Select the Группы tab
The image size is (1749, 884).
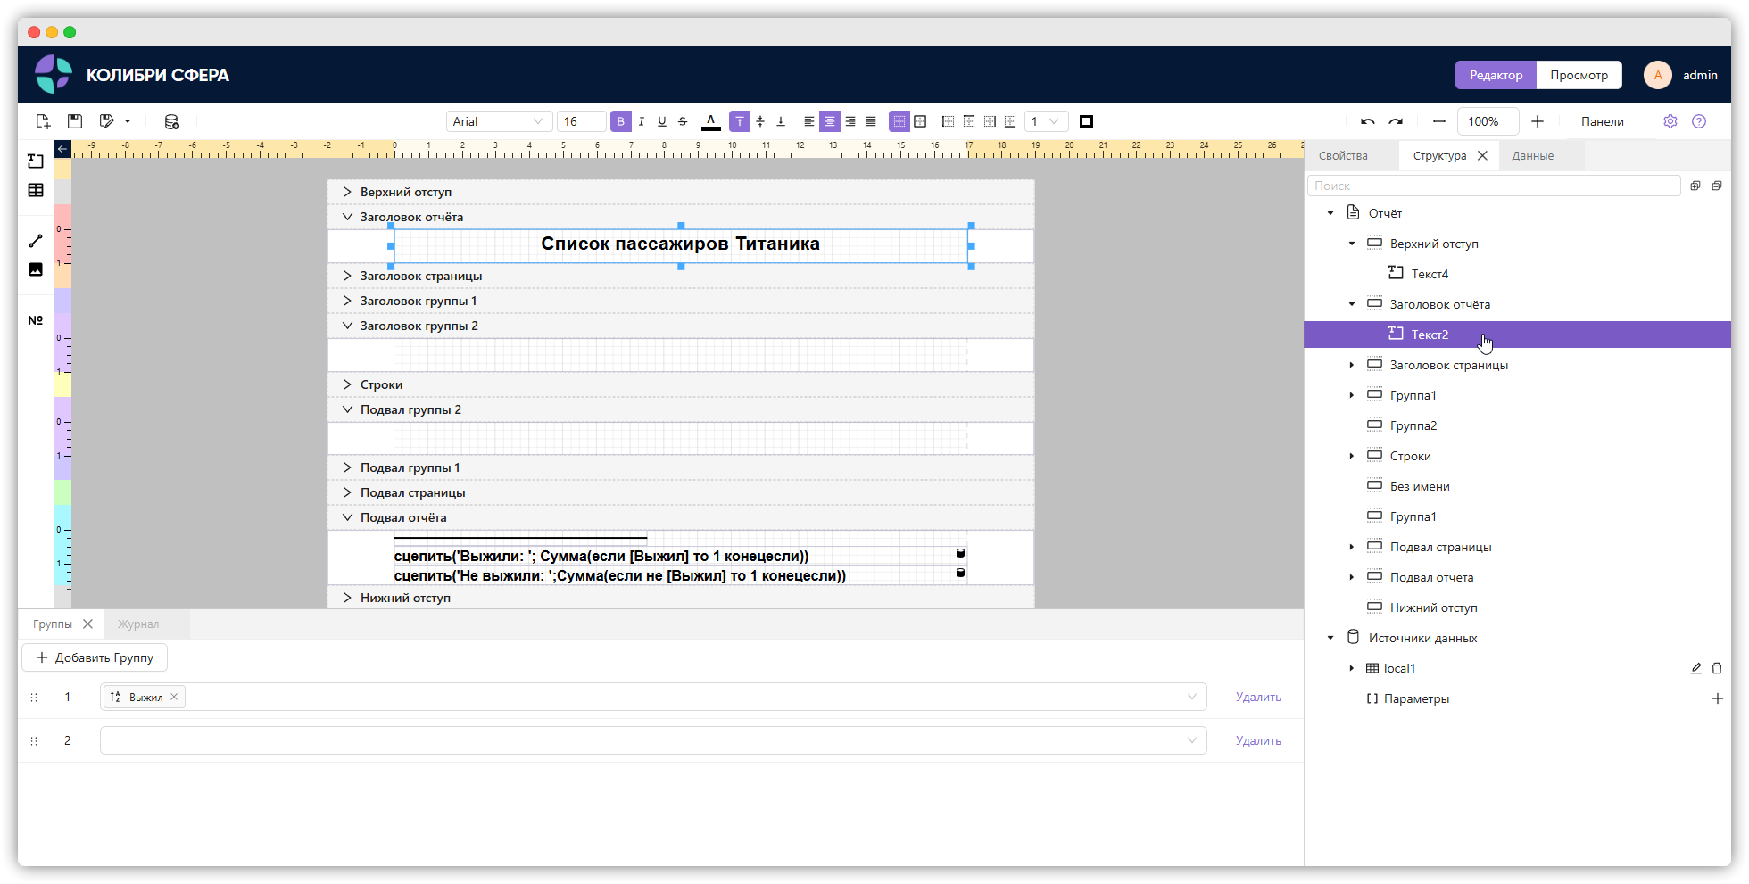[x=53, y=624]
